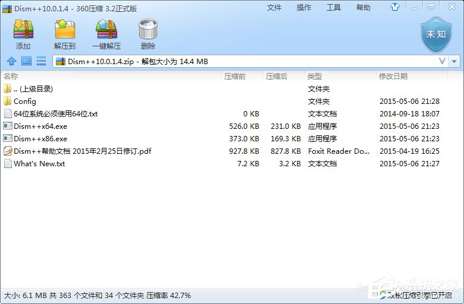The height and width of the screenshot is (304, 464).
Task: Select Dism++x86.exe file name
Action: coord(40,138)
